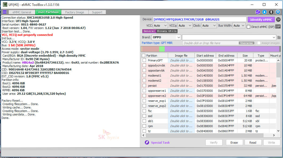283x158 pixels.
Task: Click the Image file column header
Action: tap(181, 56)
